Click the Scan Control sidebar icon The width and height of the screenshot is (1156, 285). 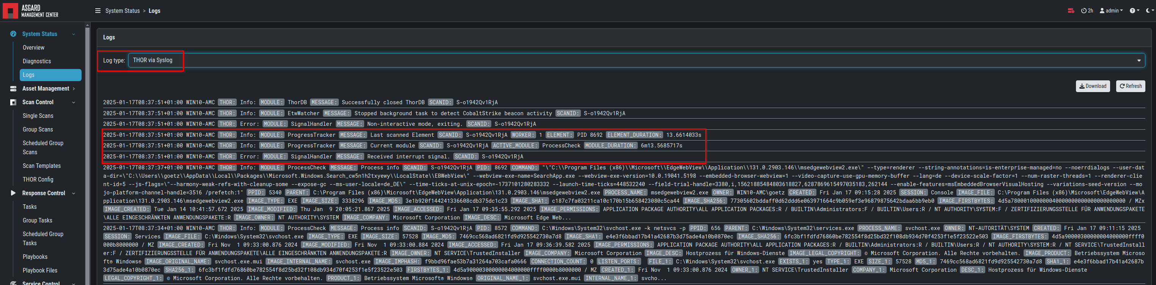click(13, 103)
